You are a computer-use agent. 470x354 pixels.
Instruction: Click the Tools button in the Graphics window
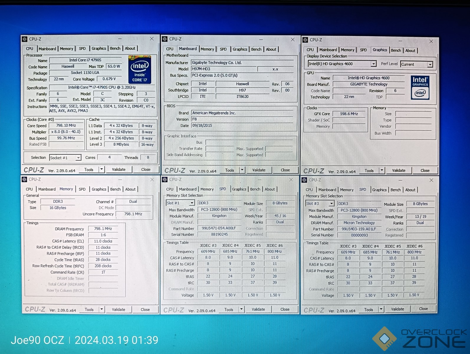coord(369,171)
